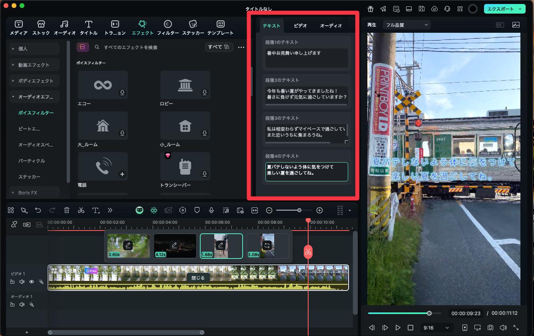Open the headset support icon
The width and height of the screenshot is (534, 336).
click(447, 9)
